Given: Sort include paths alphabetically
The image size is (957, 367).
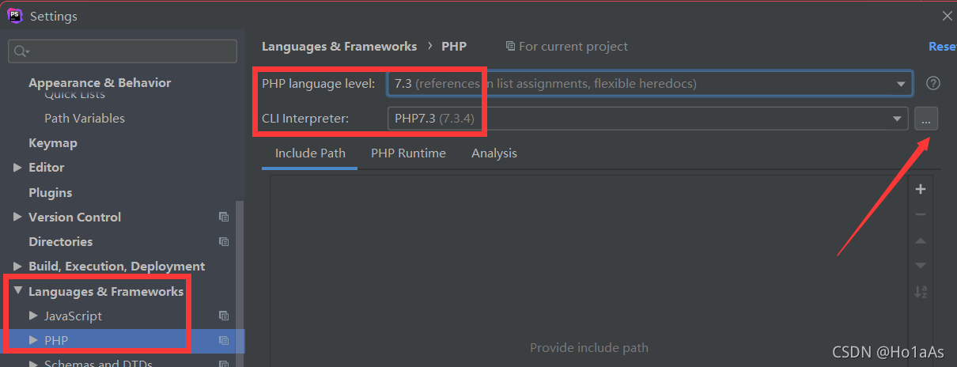Looking at the screenshot, I should coord(920,292).
